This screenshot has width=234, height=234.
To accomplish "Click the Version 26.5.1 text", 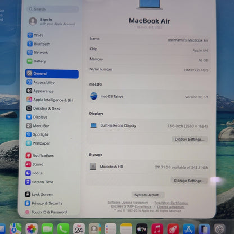I will [196, 97].
